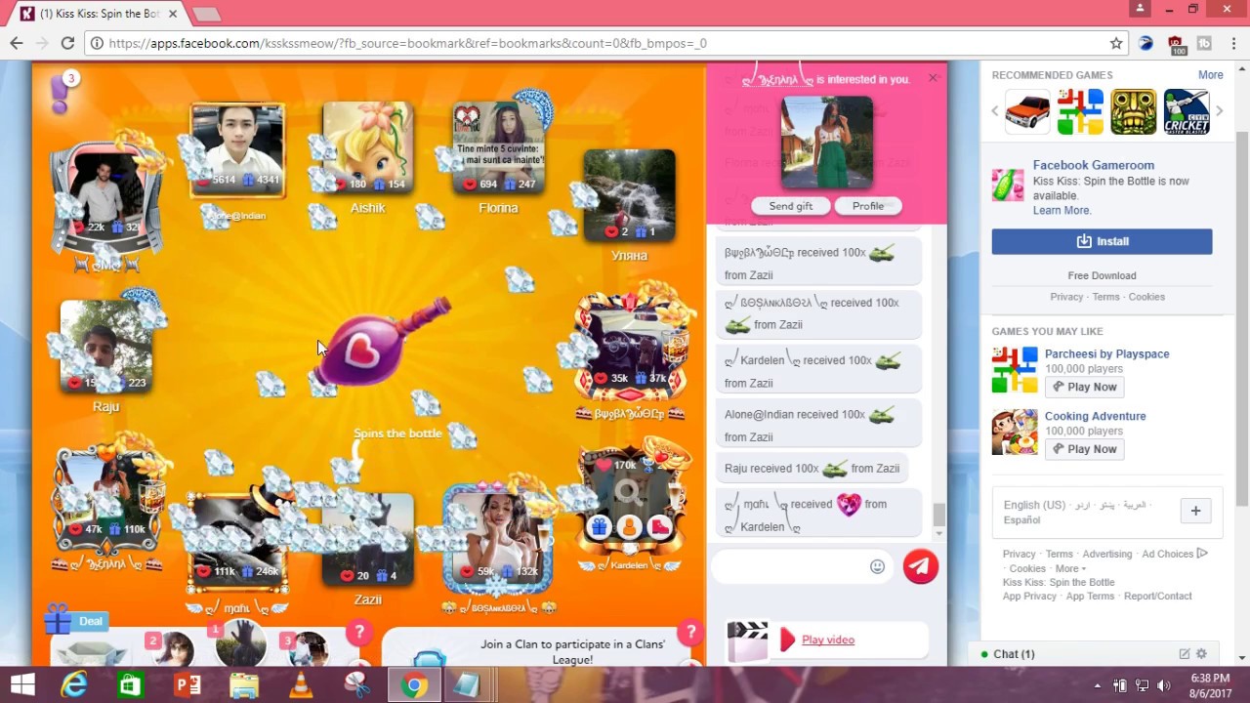
Task: Show next recommended games arrow
Action: pyautogui.click(x=1219, y=111)
